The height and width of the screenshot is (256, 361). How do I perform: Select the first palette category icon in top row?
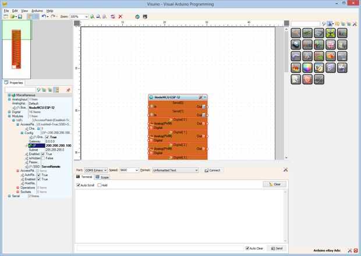click(x=296, y=33)
